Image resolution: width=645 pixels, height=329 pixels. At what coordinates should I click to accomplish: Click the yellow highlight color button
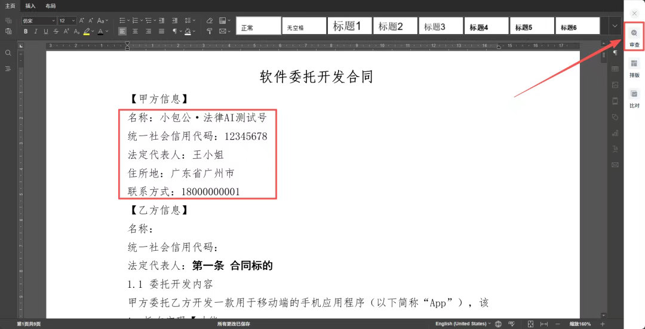tap(87, 31)
